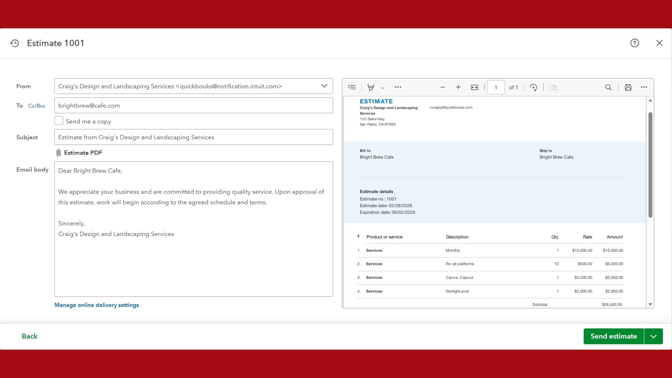672x378 pixels.
Task: Toggle PDF table of contents sidebar
Action: point(352,87)
